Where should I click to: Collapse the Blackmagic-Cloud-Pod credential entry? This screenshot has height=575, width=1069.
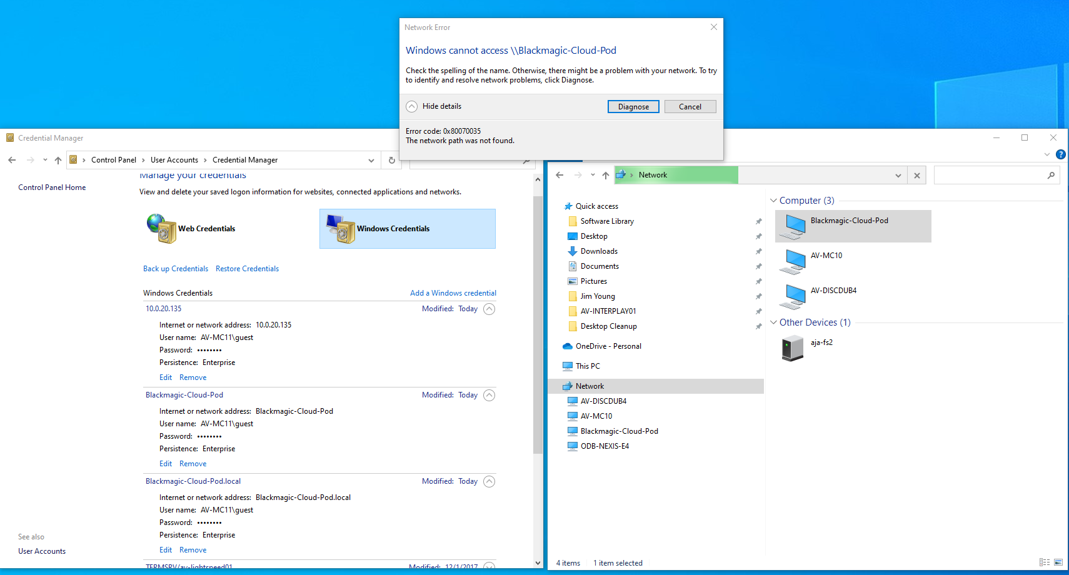tap(489, 395)
